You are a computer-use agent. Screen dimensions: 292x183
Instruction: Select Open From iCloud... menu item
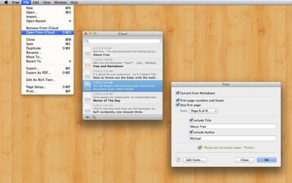[x=48, y=32]
